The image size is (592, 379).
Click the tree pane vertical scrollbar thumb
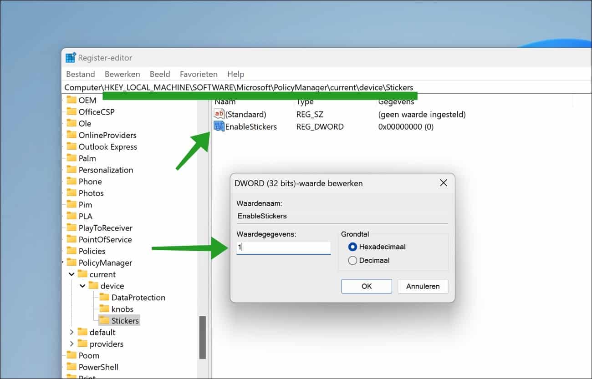pos(202,337)
